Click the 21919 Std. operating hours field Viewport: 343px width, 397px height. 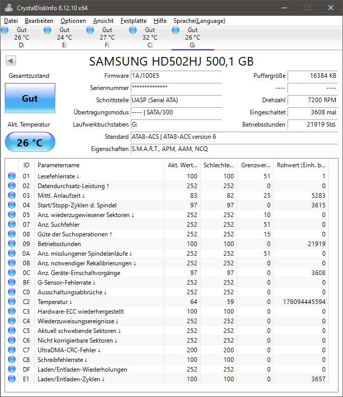313,125
